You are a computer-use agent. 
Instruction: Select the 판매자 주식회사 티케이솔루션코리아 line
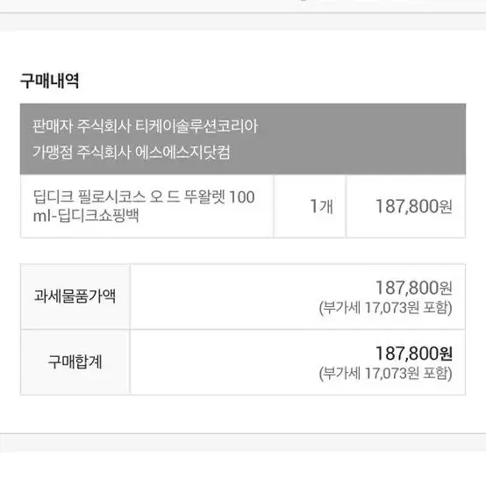[146, 126]
